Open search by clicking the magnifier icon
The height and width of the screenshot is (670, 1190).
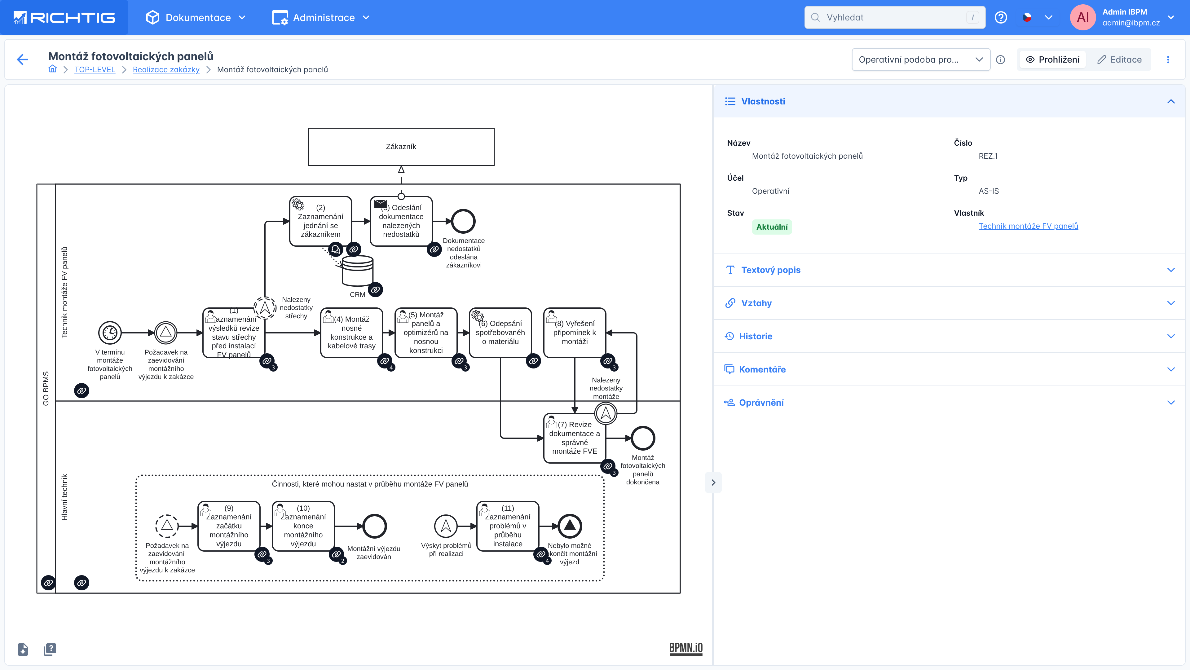pyautogui.click(x=816, y=17)
